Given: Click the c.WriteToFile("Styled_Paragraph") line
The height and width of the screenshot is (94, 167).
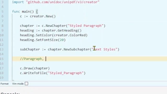Looking at the screenshot, I should click(53, 73).
